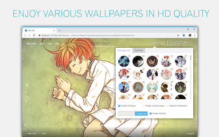Favorite the girl against blue sky wallpaper
Image resolution: width=219 pixels, height=137 pixels.
point(129,82)
